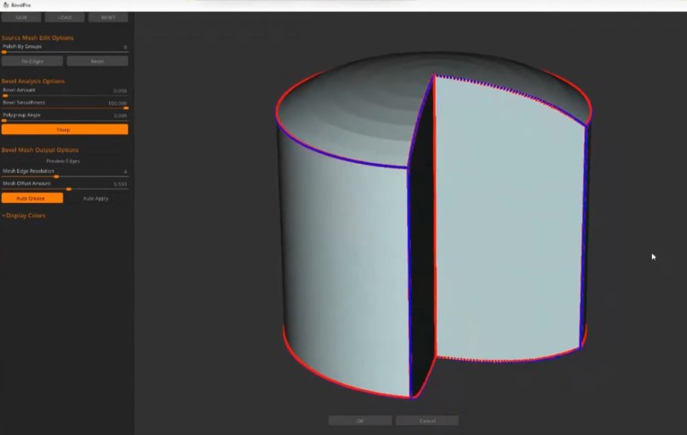The height and width of the screenshot is (435, 687).
Task: Click the top RESET settings button
Action: [108, 17]
